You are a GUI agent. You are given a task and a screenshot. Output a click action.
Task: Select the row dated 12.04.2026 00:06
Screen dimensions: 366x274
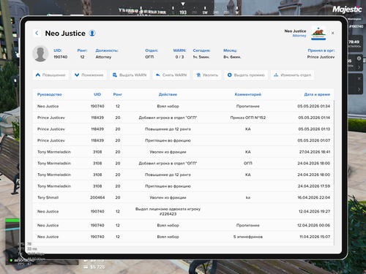(x=183, y=225)
